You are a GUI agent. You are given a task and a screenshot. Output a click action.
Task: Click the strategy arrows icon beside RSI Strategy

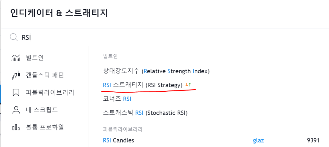pos(188,85)
